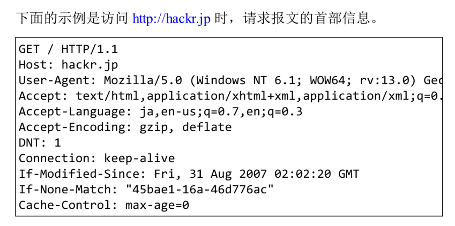Click the If-Modified-Since header line
This screenshot has width=455, height=226.
[x=189, y=174]
